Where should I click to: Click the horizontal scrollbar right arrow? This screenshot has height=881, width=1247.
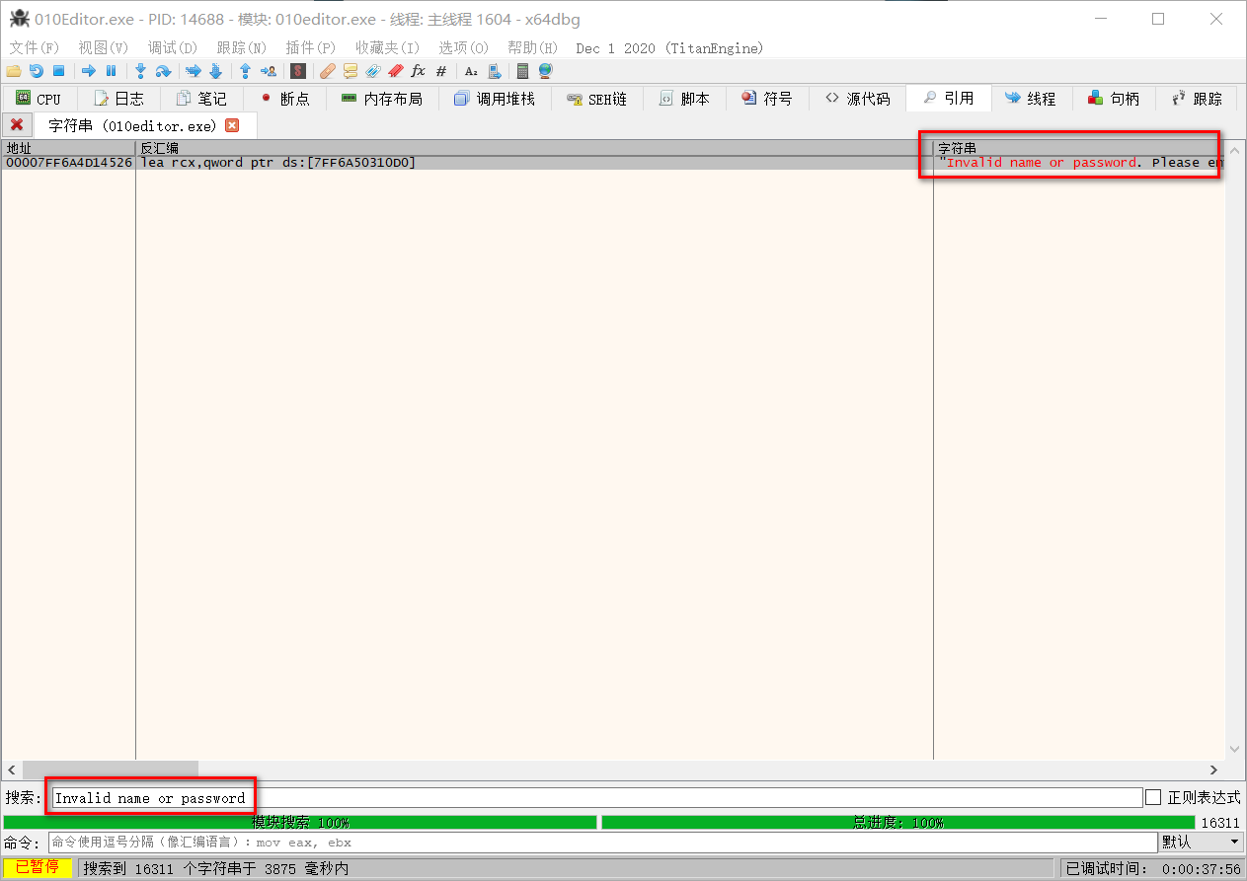[1214, 770]
